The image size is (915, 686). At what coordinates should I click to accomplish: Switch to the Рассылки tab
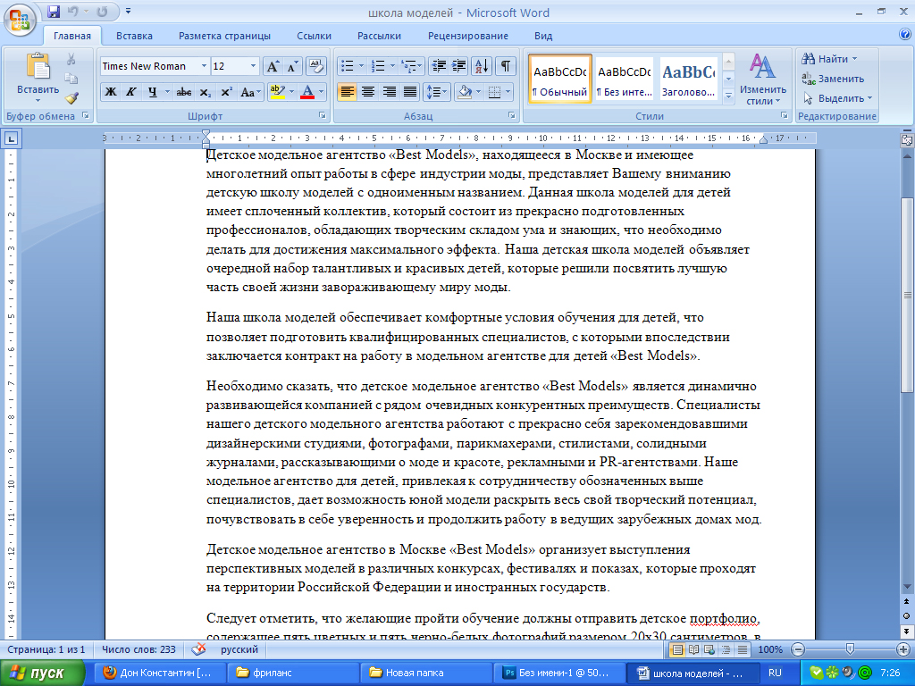coord(379,36)
